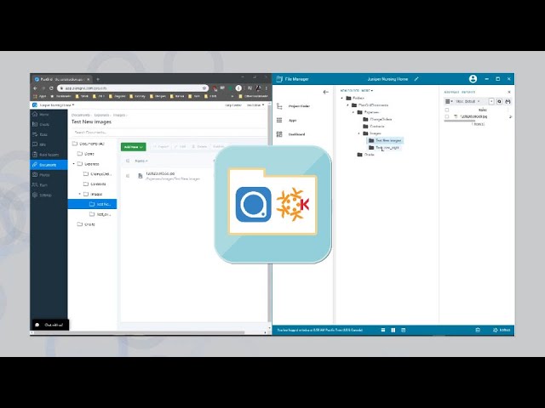Select ChangeOrders folder in File Manager tree
The image size is (545, 408).
coord(377,119)
